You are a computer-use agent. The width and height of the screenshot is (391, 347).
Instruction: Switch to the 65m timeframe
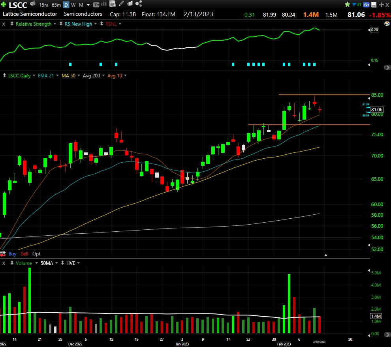point(56,5)
